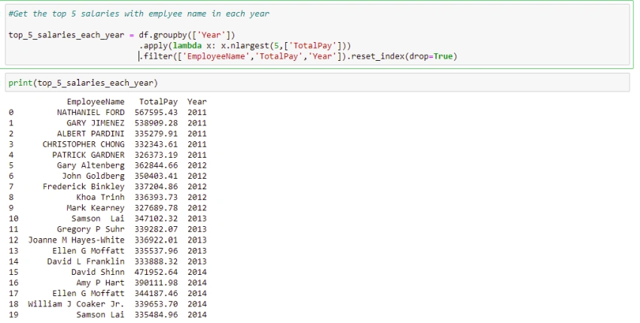This screenshot has width=640, height=323.
Task: Select the value 339282.07
Action: 157,229
